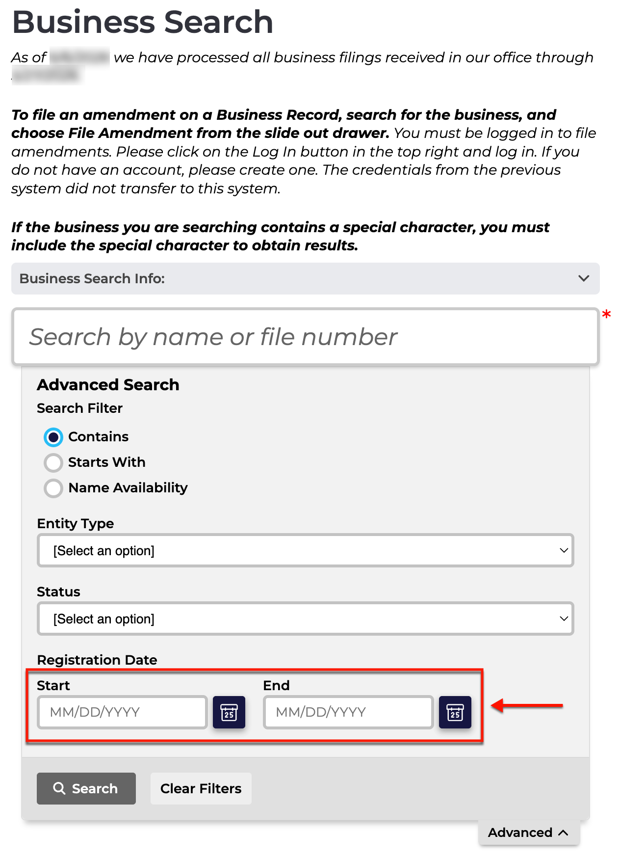This screenshot has width=620, height=860.
Task: Click the magnifier icon on the Search button
Action: click(x=59, y=788)
